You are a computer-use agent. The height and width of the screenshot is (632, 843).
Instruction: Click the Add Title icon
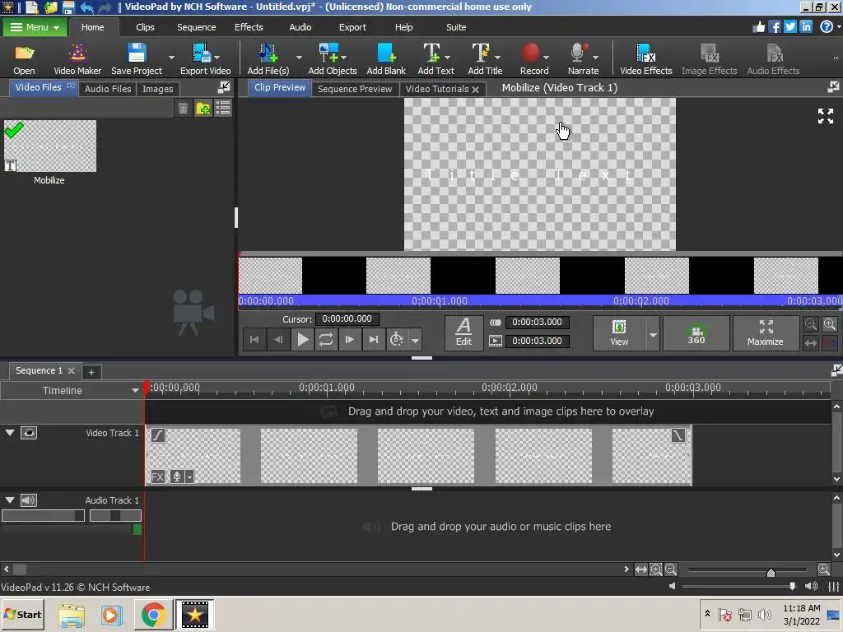[x=485, y=59]
